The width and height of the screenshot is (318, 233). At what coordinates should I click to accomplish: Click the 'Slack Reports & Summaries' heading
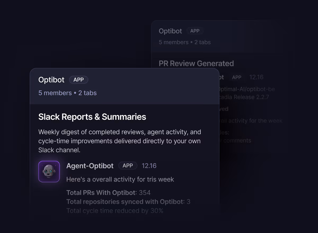click(92, 117)
